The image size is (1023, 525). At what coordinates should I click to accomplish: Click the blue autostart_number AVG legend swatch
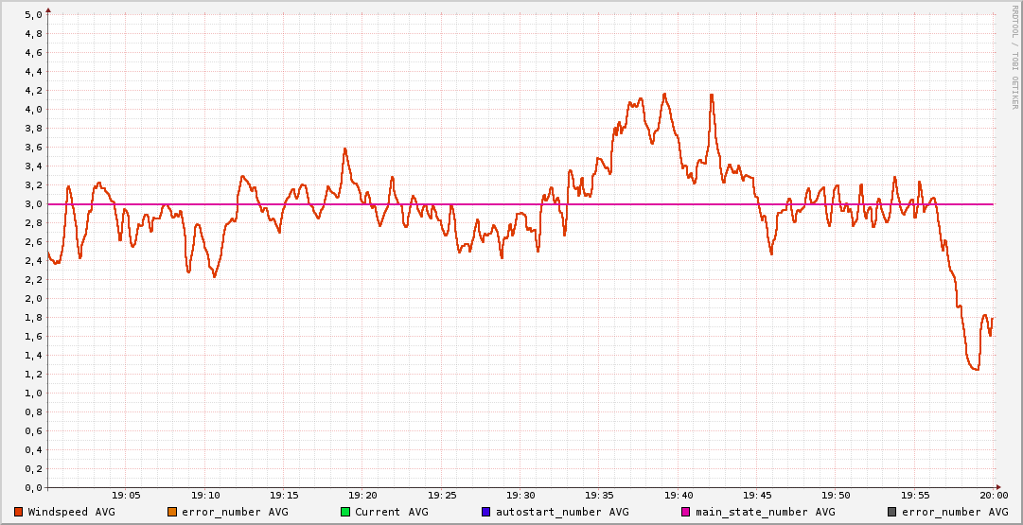coord(486,512)
